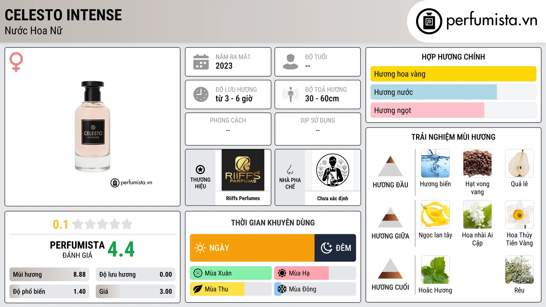Click the HỢP HƯƠNG CHÍNH heading
Screen dimensions: 546x307
point(453,57)
